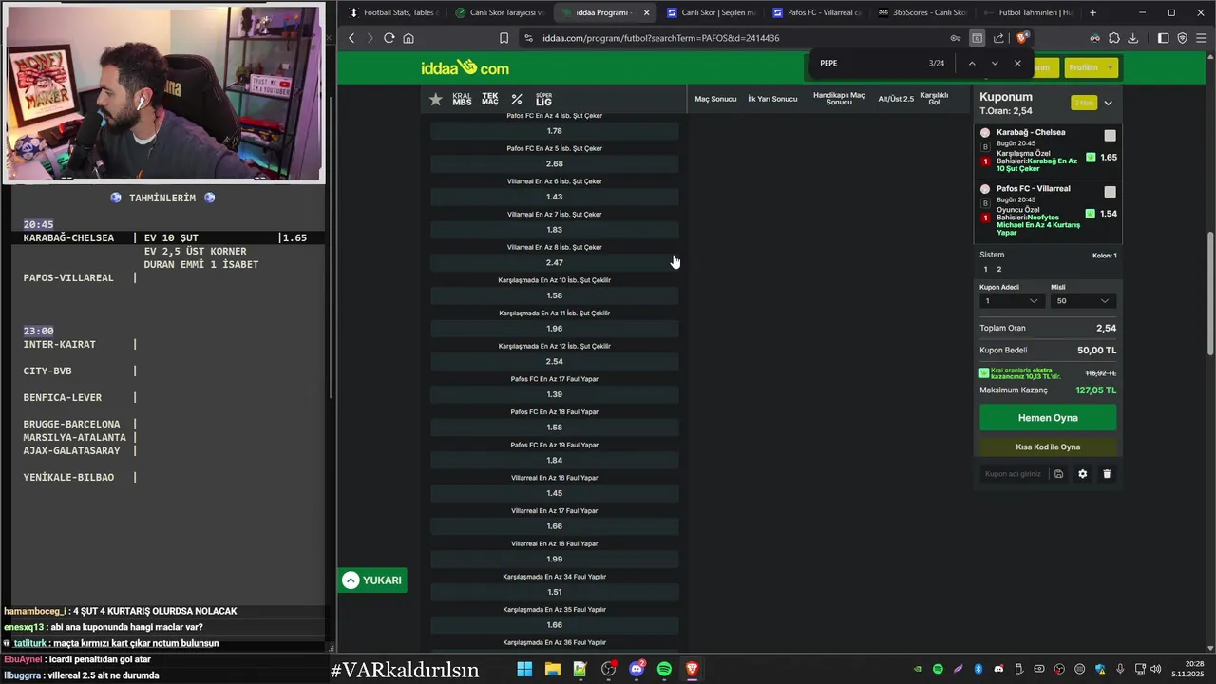Filter by Tek Maç icon

click(490, 99)
